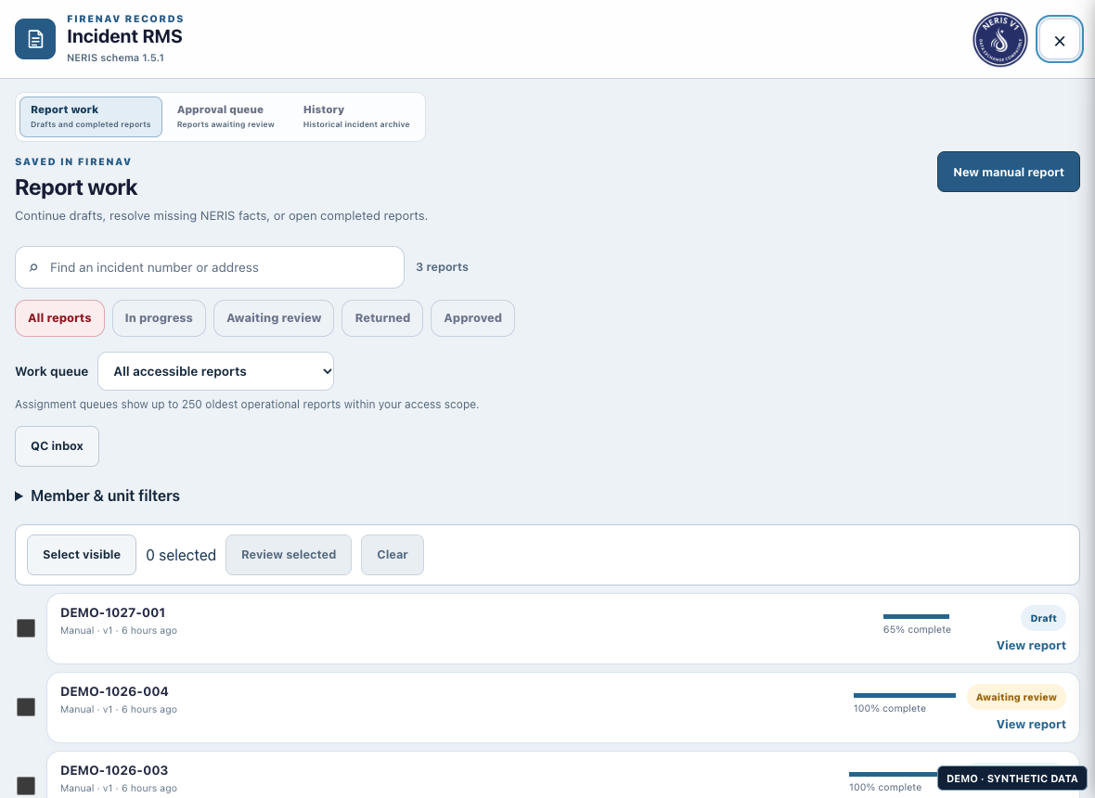The height and width of the screenshot is (798, 1095).
Task: Filter by Returned reports
Action: click(x=382, y=318)
